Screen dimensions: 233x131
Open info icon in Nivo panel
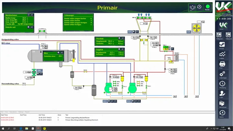[x=59, y=52]
